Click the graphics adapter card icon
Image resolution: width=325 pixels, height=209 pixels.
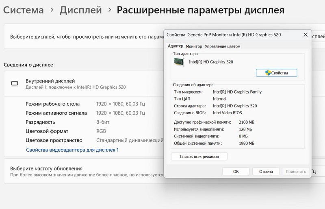pos(179,62)
